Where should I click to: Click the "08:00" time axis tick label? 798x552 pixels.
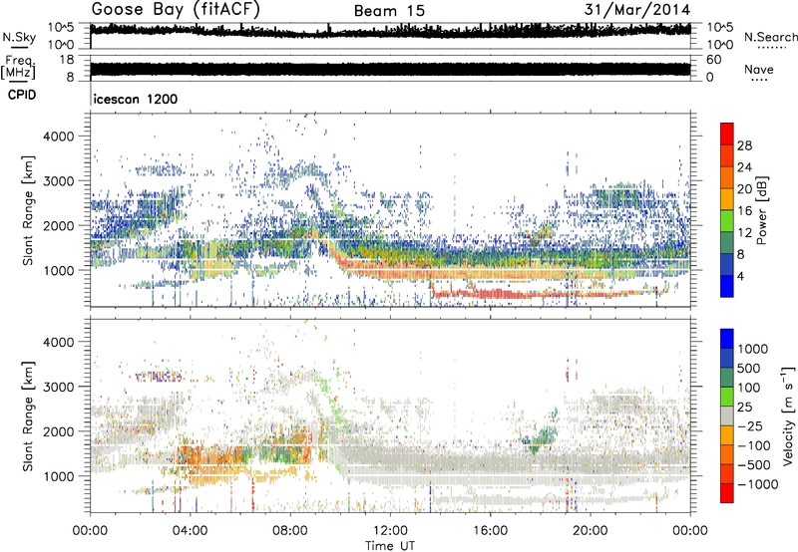click(290, 531)
